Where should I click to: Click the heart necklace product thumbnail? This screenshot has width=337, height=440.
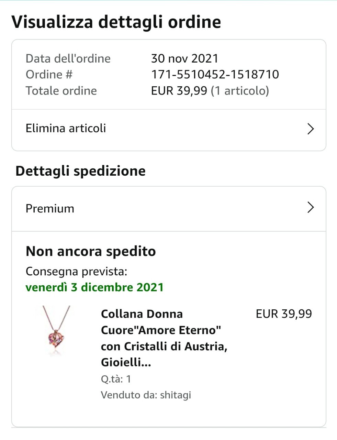pyautogui.click(x=55, y=330)
